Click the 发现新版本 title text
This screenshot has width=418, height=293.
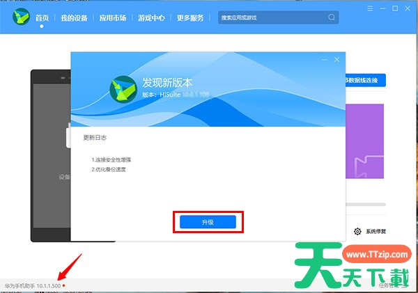click(x=167, y=83)
